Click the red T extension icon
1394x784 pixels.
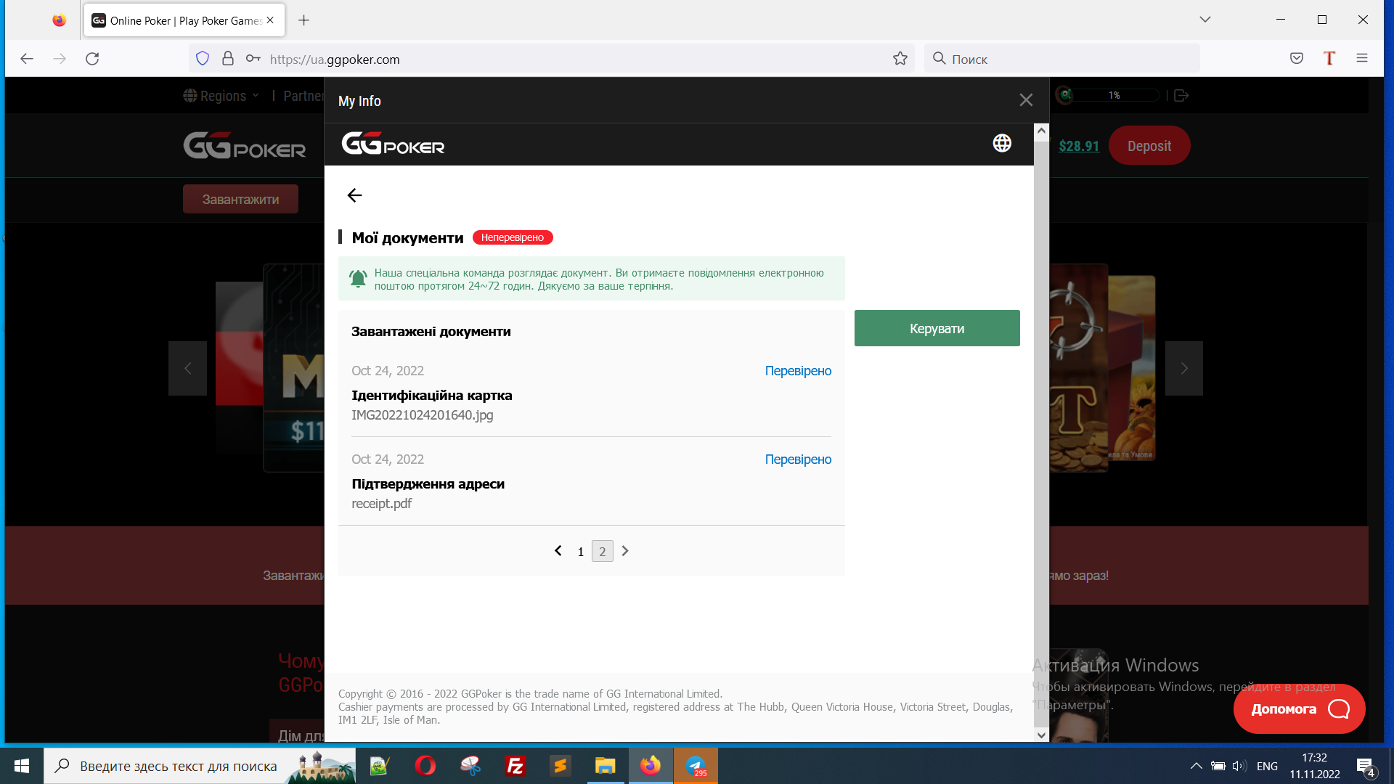(x=1329, y=59)
